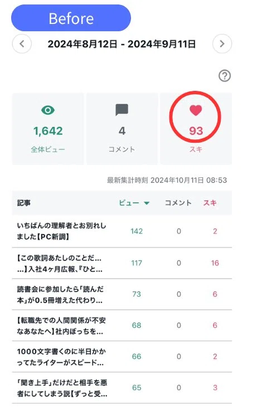
Task: Click the green eye views icon
Action: pyautogui.click(x=48, y=110)
